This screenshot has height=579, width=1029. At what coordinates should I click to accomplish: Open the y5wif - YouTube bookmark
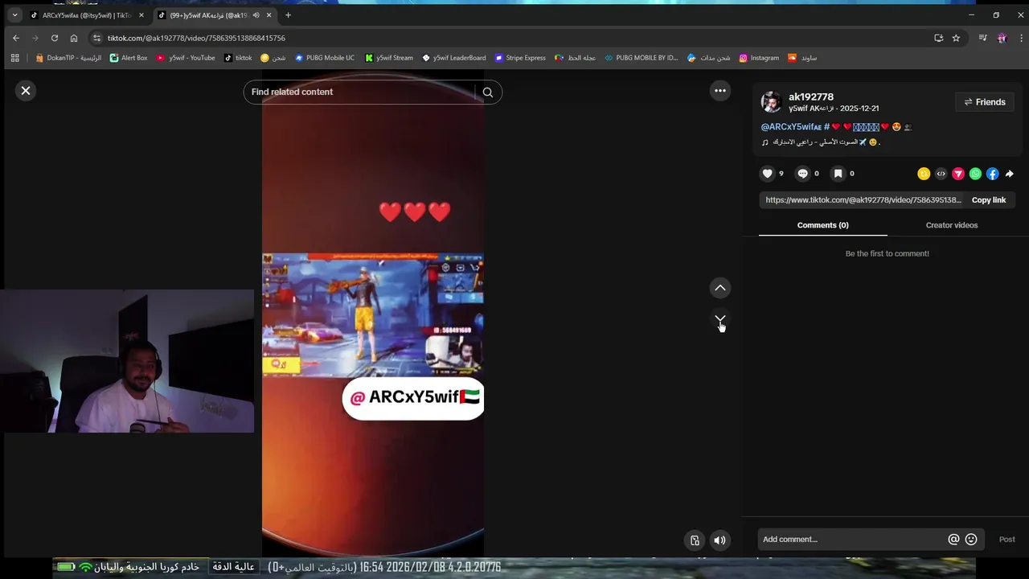point(186,58)
